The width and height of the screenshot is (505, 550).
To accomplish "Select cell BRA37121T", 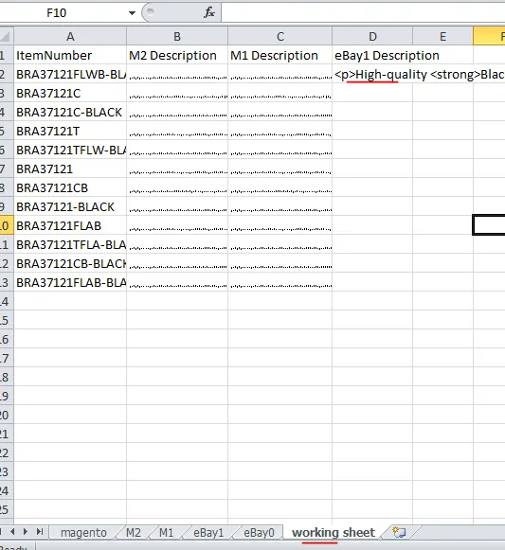I will 70,131.
